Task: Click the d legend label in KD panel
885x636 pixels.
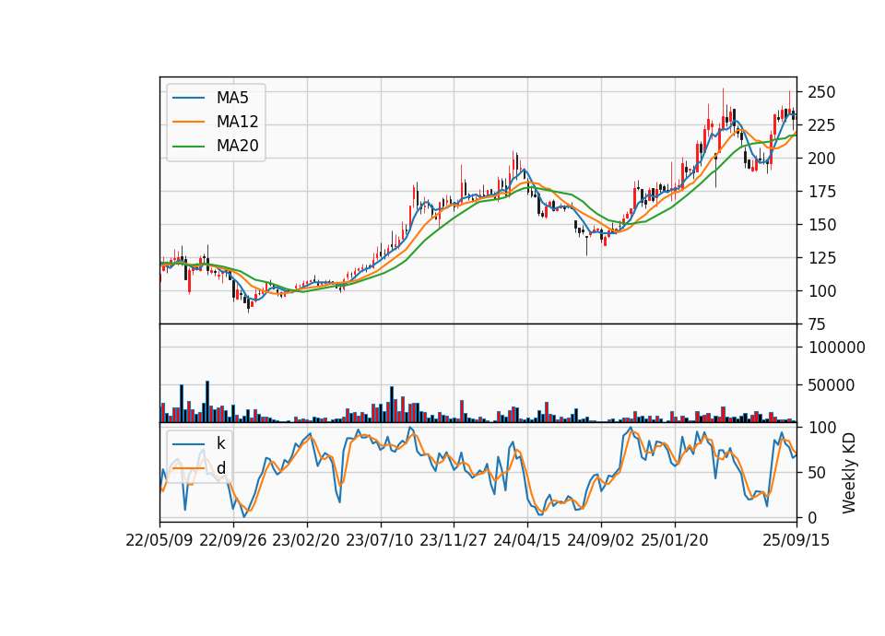Action: (x=221, y=468)
